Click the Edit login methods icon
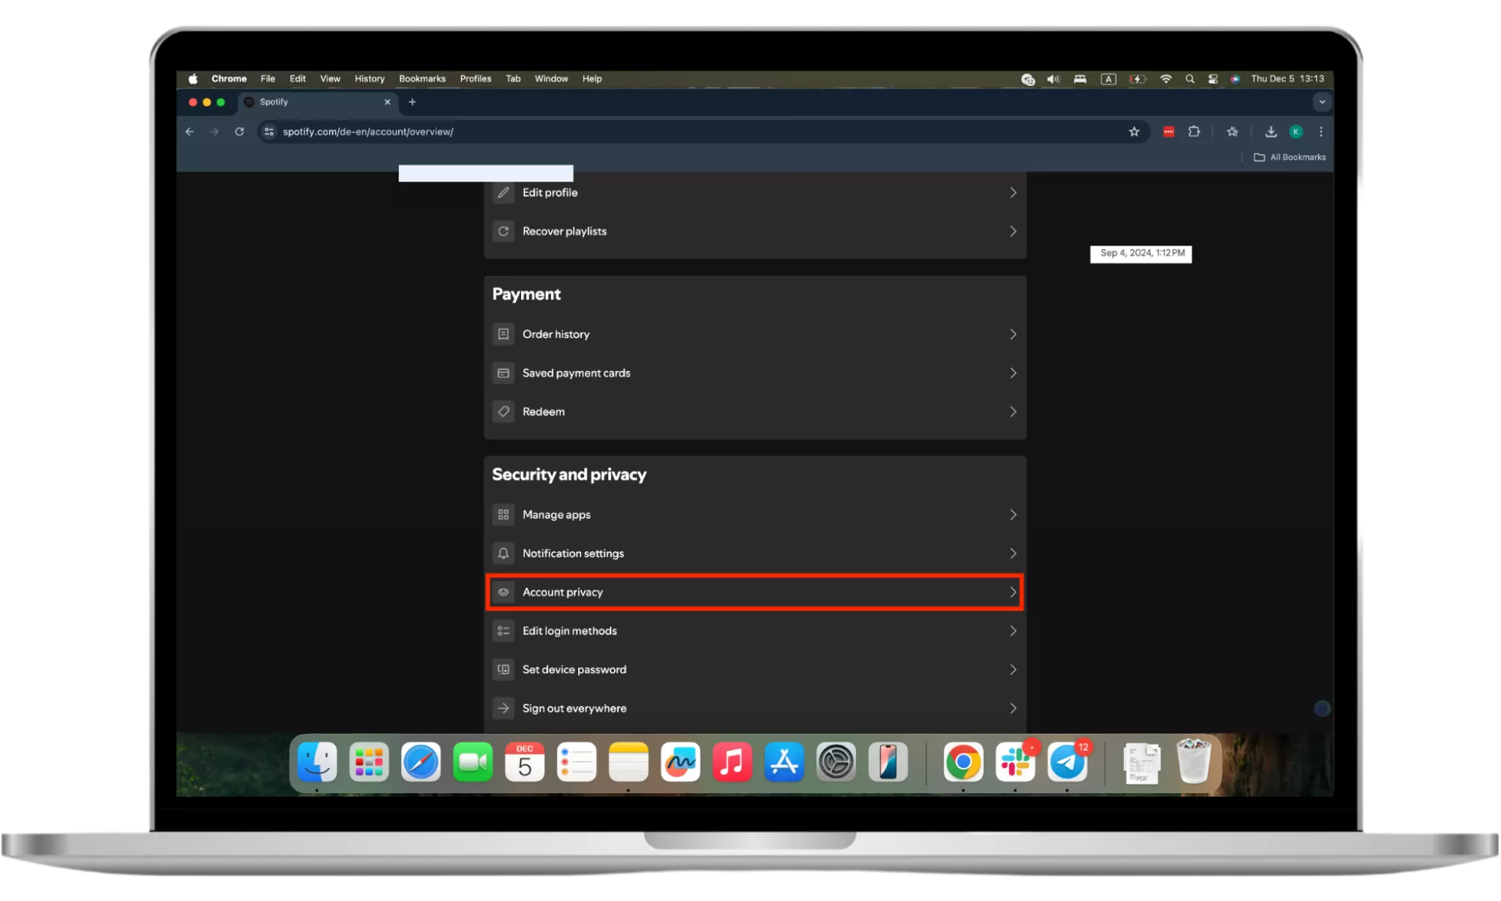This screenshot has width=1501, height=901. pyautogui.click(x=503, y=631)
